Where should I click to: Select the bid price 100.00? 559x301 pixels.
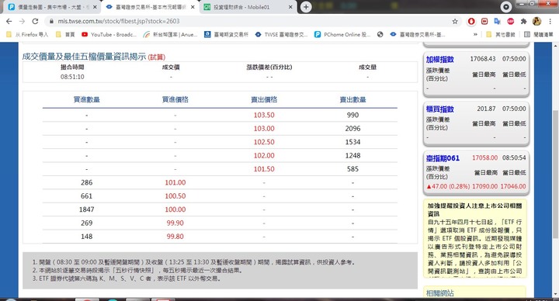tap(175, 209)
